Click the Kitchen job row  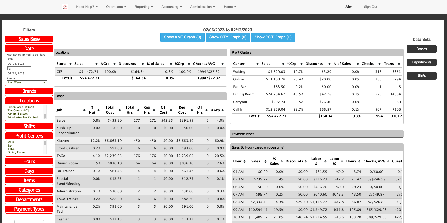(x=140, y=141)
